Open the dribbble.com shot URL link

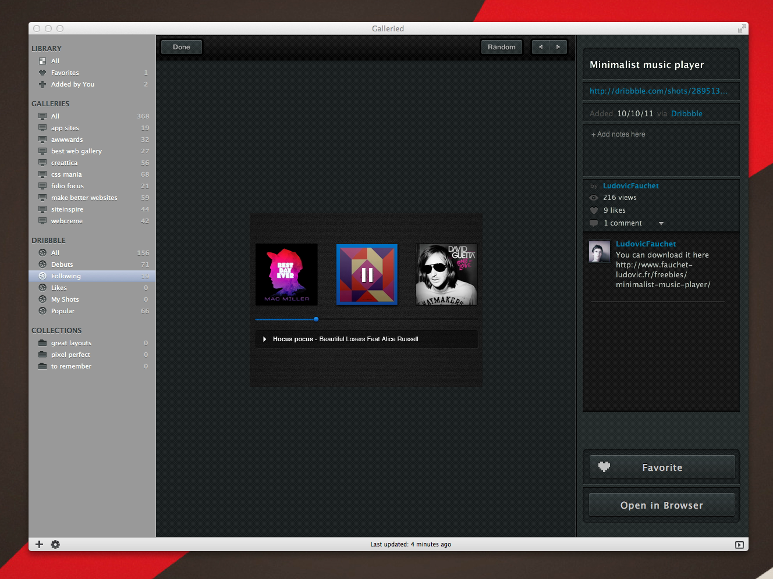(x=658, y=91)
